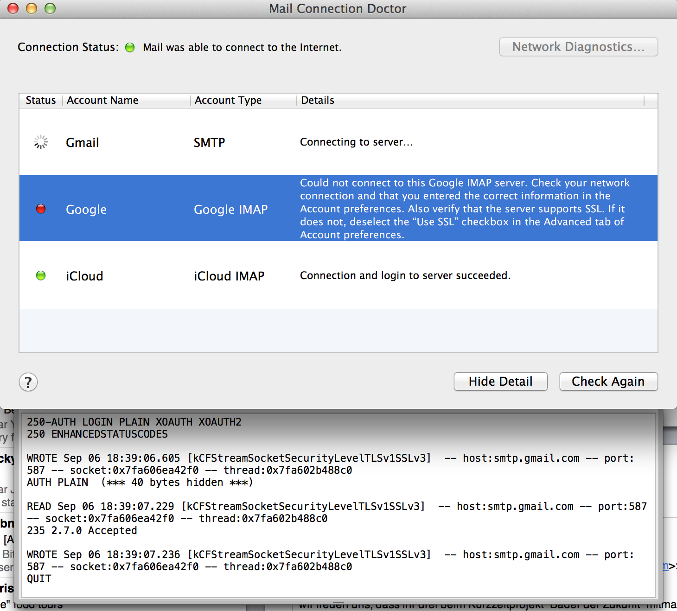Click the Google IMAP account type cell
Screen dimensions: 677x611
pos(230,210)
